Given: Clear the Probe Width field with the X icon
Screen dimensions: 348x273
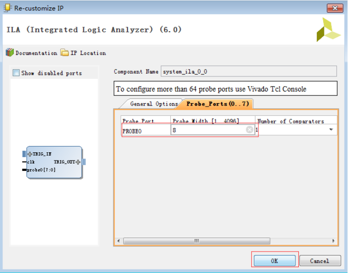Looking at the screenshot, I should (x=250, y=129).
